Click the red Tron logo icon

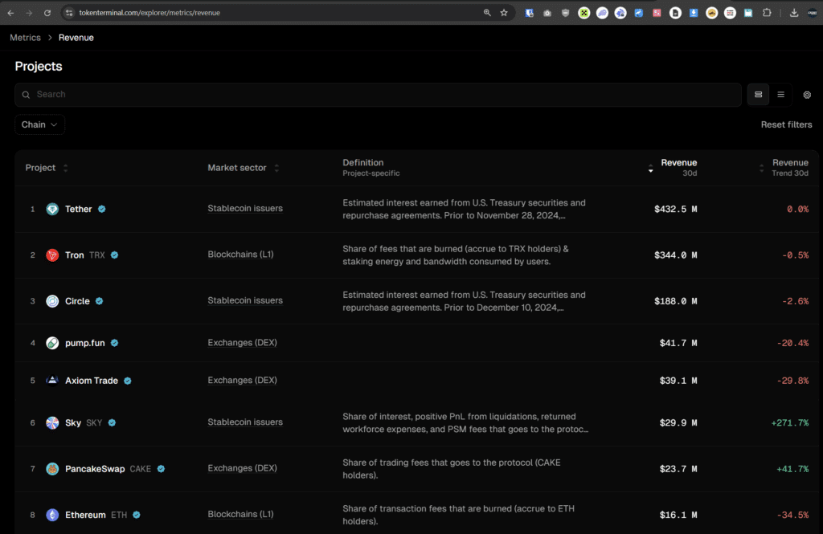[x=52, y=255]
